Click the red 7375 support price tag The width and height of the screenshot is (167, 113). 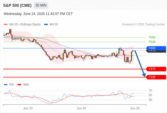coord(156,69)
